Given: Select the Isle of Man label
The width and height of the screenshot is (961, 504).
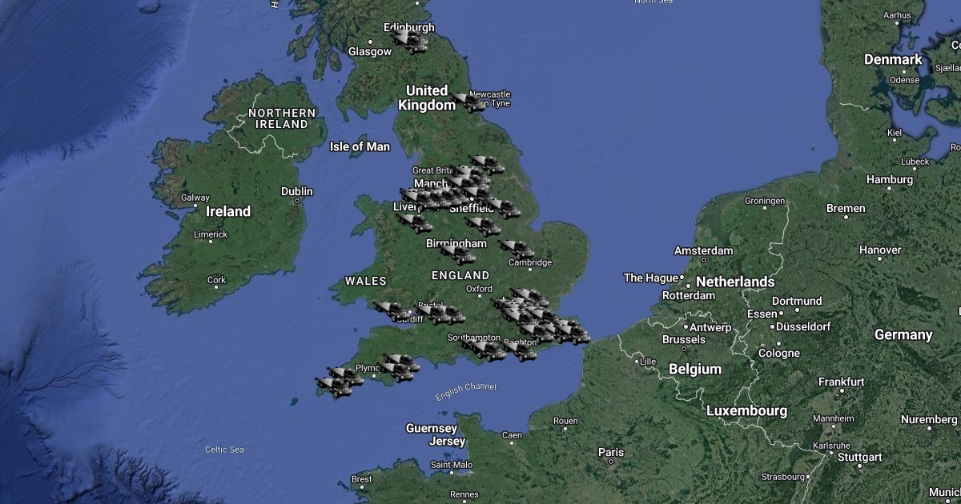Looking at the screenshot, I should pos(360,146).
